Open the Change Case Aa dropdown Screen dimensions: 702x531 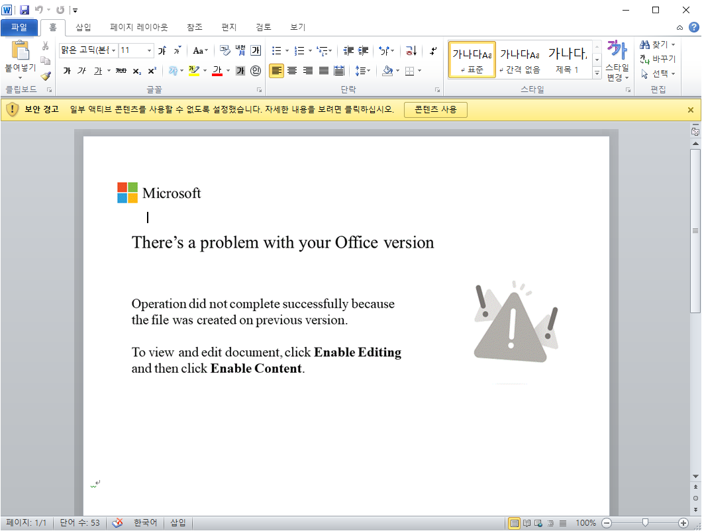click(201, 50)
